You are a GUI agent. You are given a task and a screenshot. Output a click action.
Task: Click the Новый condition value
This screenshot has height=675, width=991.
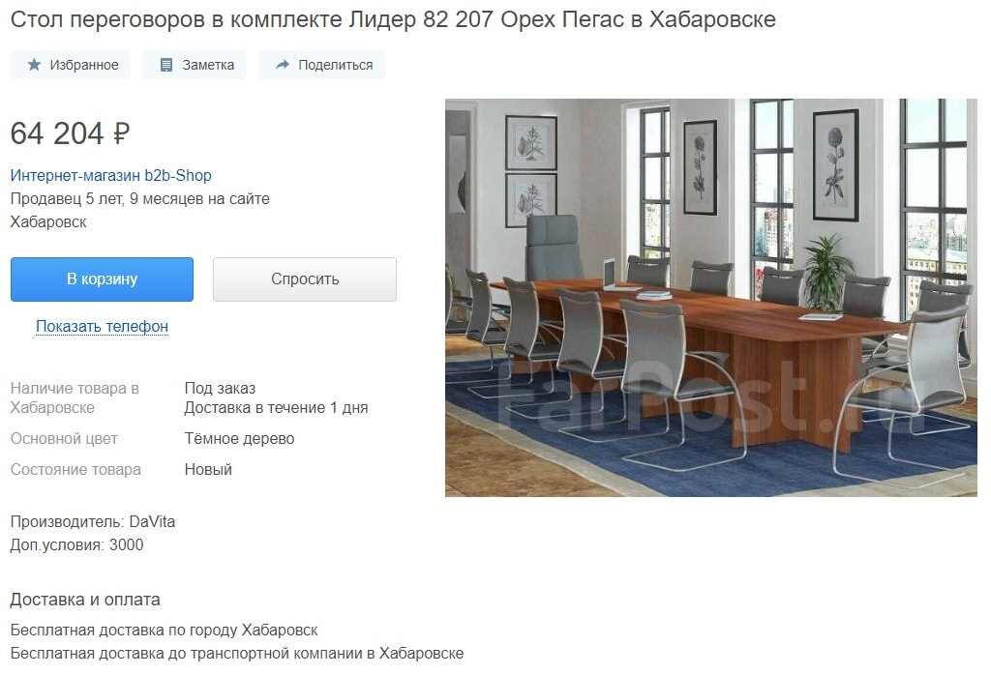click(208, 469)
